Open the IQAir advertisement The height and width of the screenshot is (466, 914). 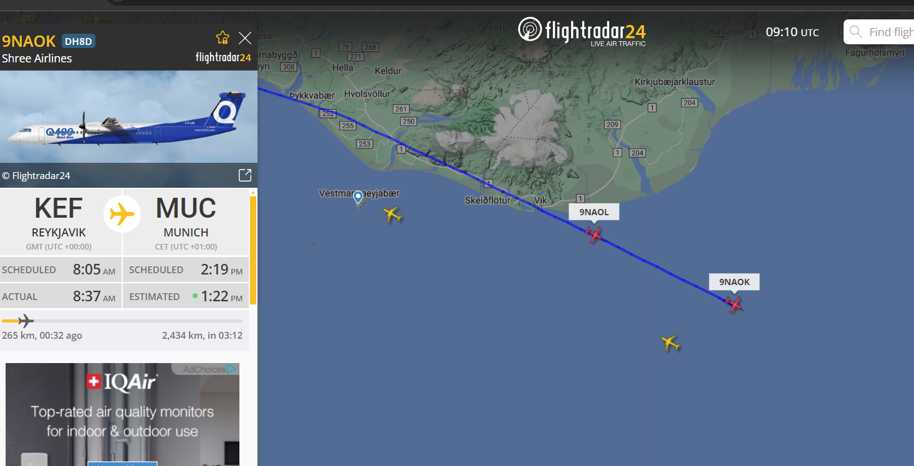coord(123,414)
